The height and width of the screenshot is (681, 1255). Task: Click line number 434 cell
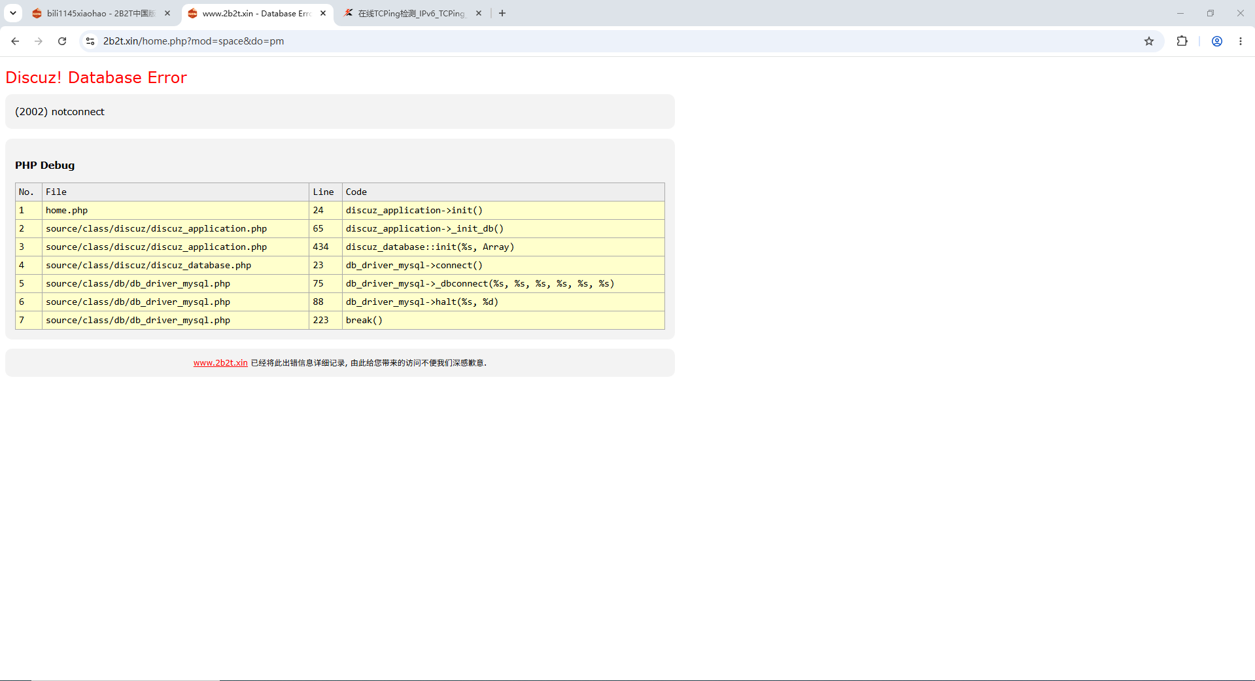pos(325,247)
